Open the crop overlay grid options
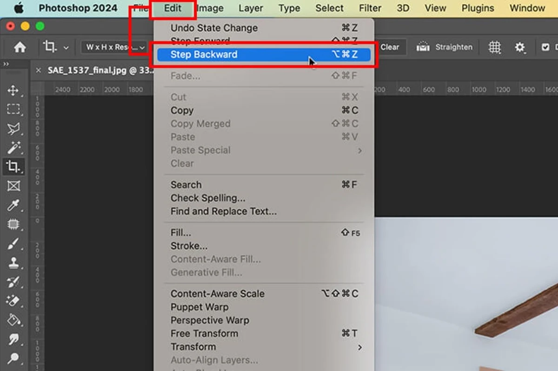The height and width of the screenshot is (371, 558). (495, 47)
